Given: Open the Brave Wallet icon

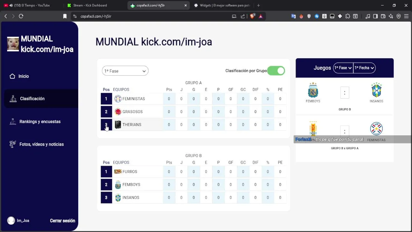Looking at the screenshot, I should pyautogui.click(x=383, y=16).
